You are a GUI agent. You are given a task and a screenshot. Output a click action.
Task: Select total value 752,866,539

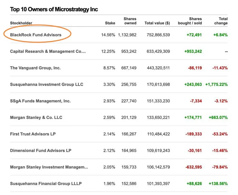pos(158,35)
